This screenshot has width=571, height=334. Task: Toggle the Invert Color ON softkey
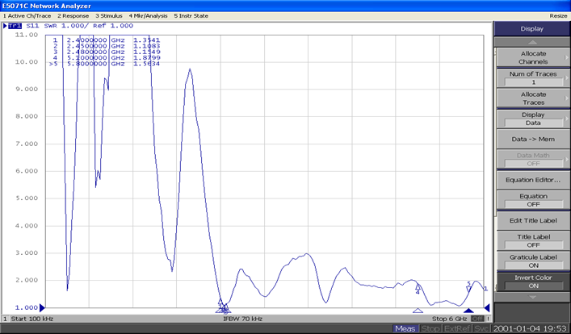click(x=533, y=282)
